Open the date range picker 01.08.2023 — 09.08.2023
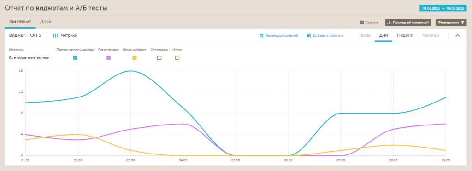This screenshot has height=171, width=472. pyautogui.click(x=443, y=9)
